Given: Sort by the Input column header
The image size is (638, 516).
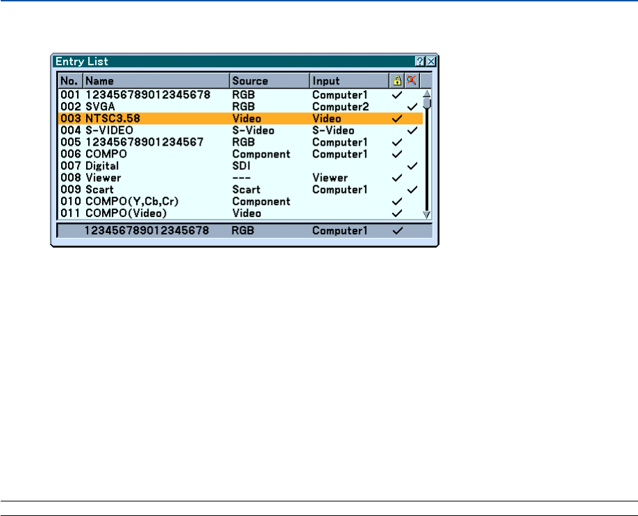Looking at the screenshot, I should (x=349, y=80).
